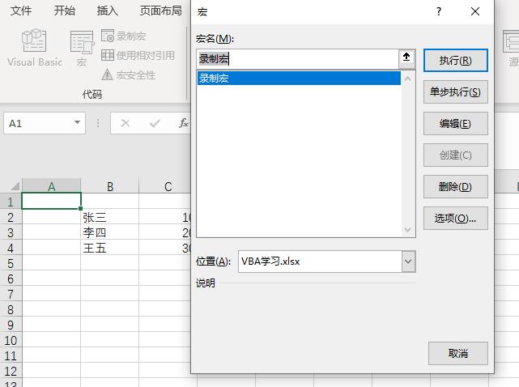Close the 宏 dialog with X
The height and width of the screenshot is (387, 519).
[475, 11]
